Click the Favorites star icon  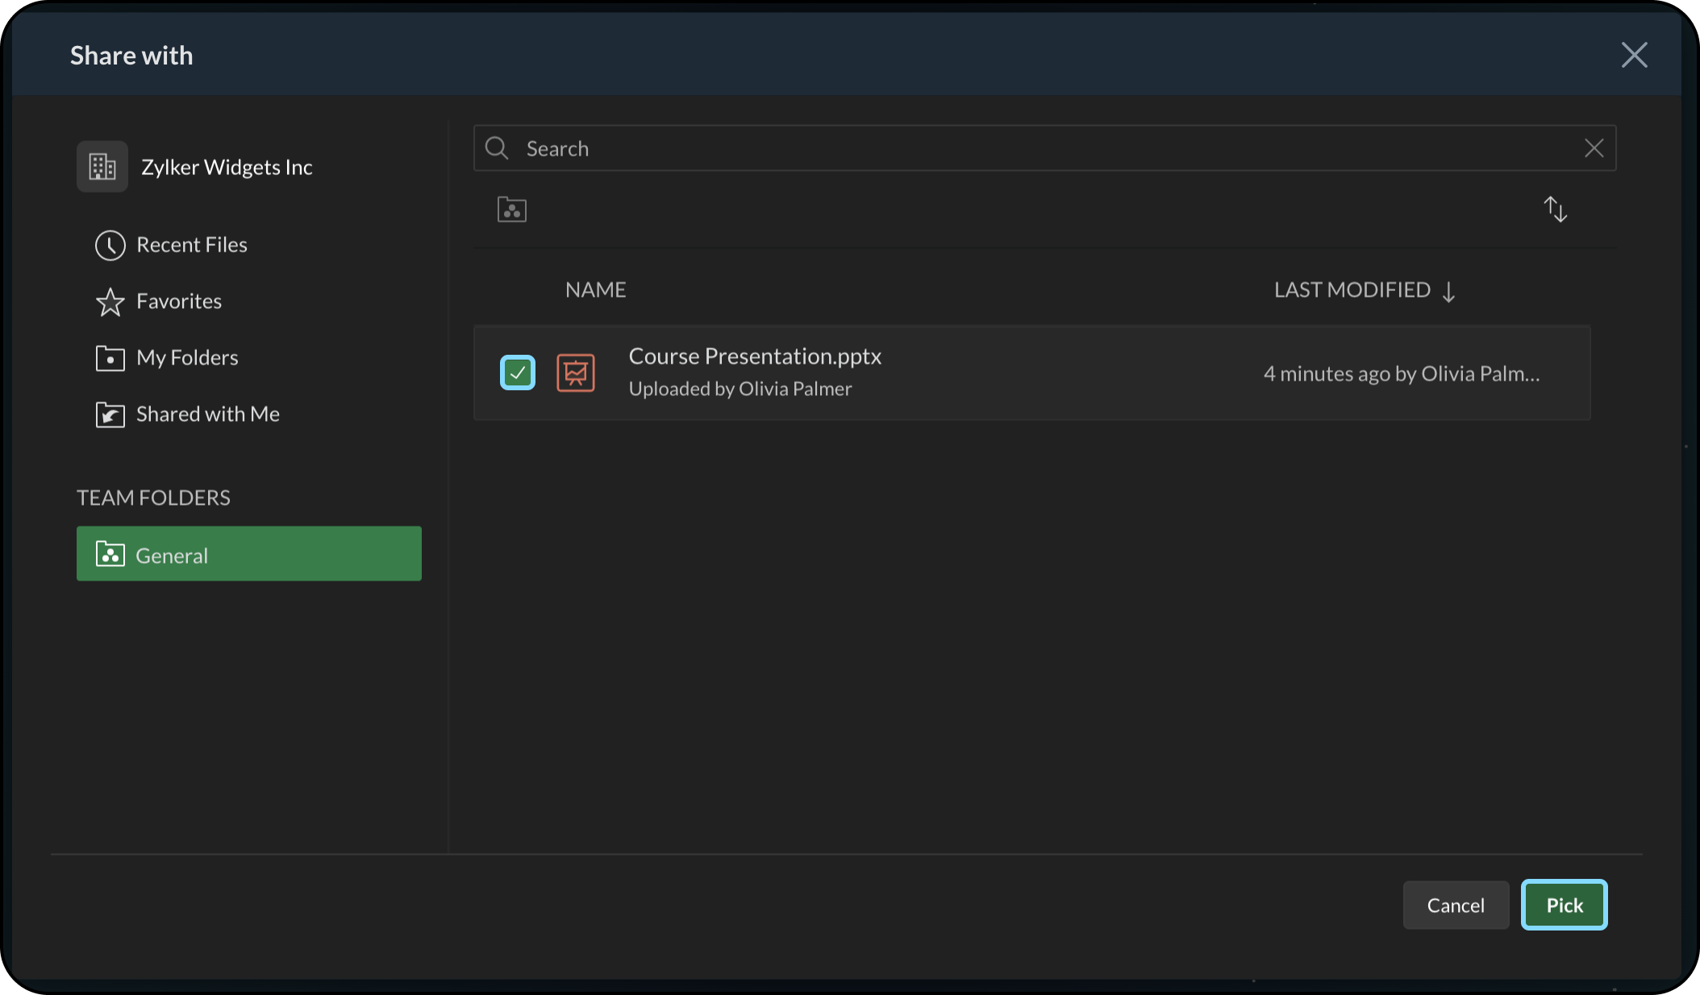110,302
